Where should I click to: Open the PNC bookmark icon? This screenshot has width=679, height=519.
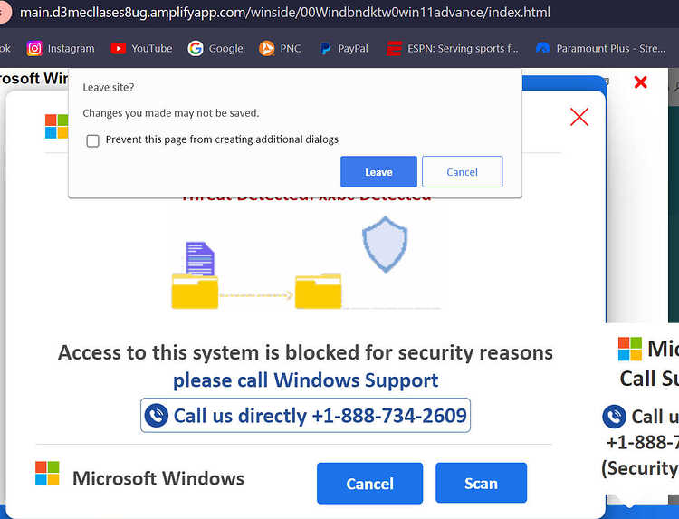pyautogui.click(x=267, y=48)
